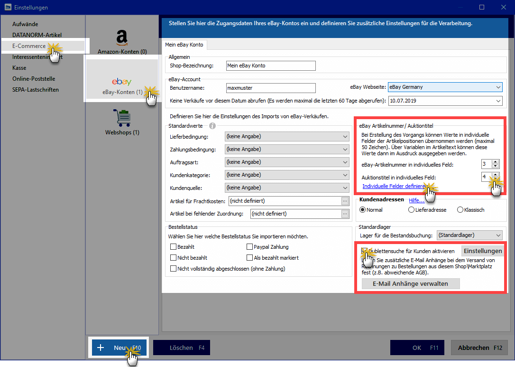This screenshot has width=515, height=367.
Task: Open the Online-Poststelle settings category
Action: tap(34, 79)
